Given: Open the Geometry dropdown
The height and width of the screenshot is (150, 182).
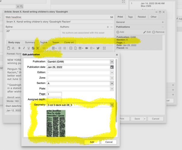Looking at the screenshot, I should coord(112,105).
